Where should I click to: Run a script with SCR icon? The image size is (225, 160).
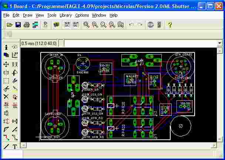[x=67, y=25]
